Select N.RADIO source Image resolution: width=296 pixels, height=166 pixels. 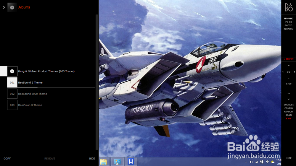click(289, 29)
